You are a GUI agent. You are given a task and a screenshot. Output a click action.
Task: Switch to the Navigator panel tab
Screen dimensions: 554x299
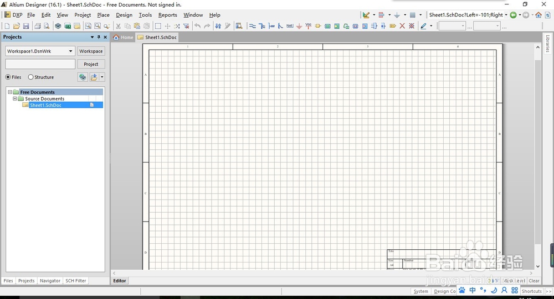point(50,281)
